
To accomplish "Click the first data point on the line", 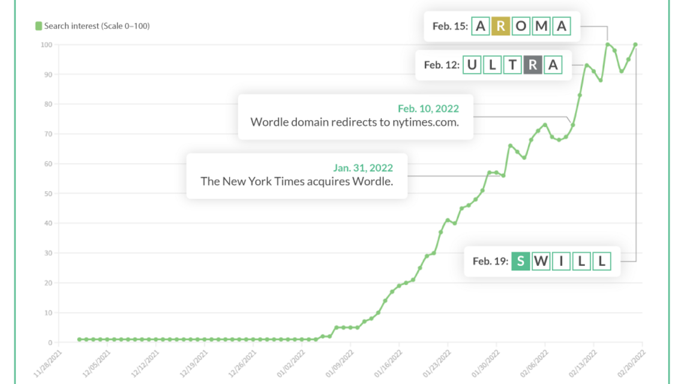I will pos(79,340).
